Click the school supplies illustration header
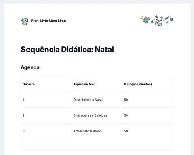Image resolution: width=194 pixels, height=155 pixels. pyautogui.click(x=156, y=21)
